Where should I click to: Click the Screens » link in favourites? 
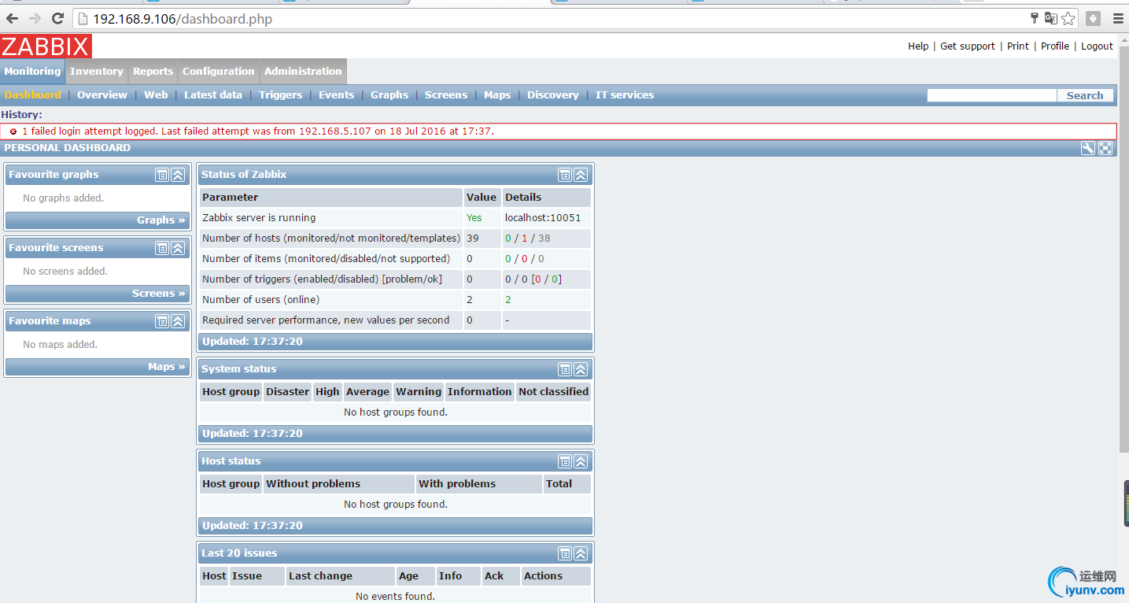click(x=159, y=294)
